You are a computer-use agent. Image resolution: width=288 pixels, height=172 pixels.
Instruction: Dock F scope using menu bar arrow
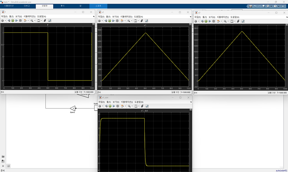(x=94, y=16)
